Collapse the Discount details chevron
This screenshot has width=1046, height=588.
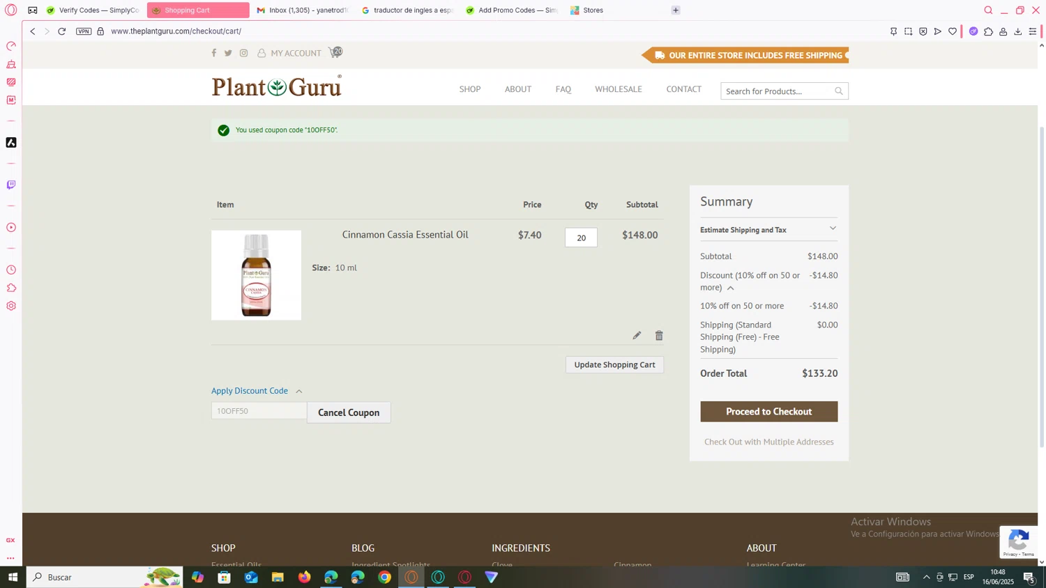click(730, 288)
